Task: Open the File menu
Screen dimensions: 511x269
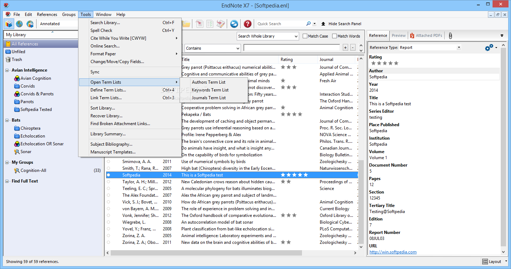Action: coord(17,15)
